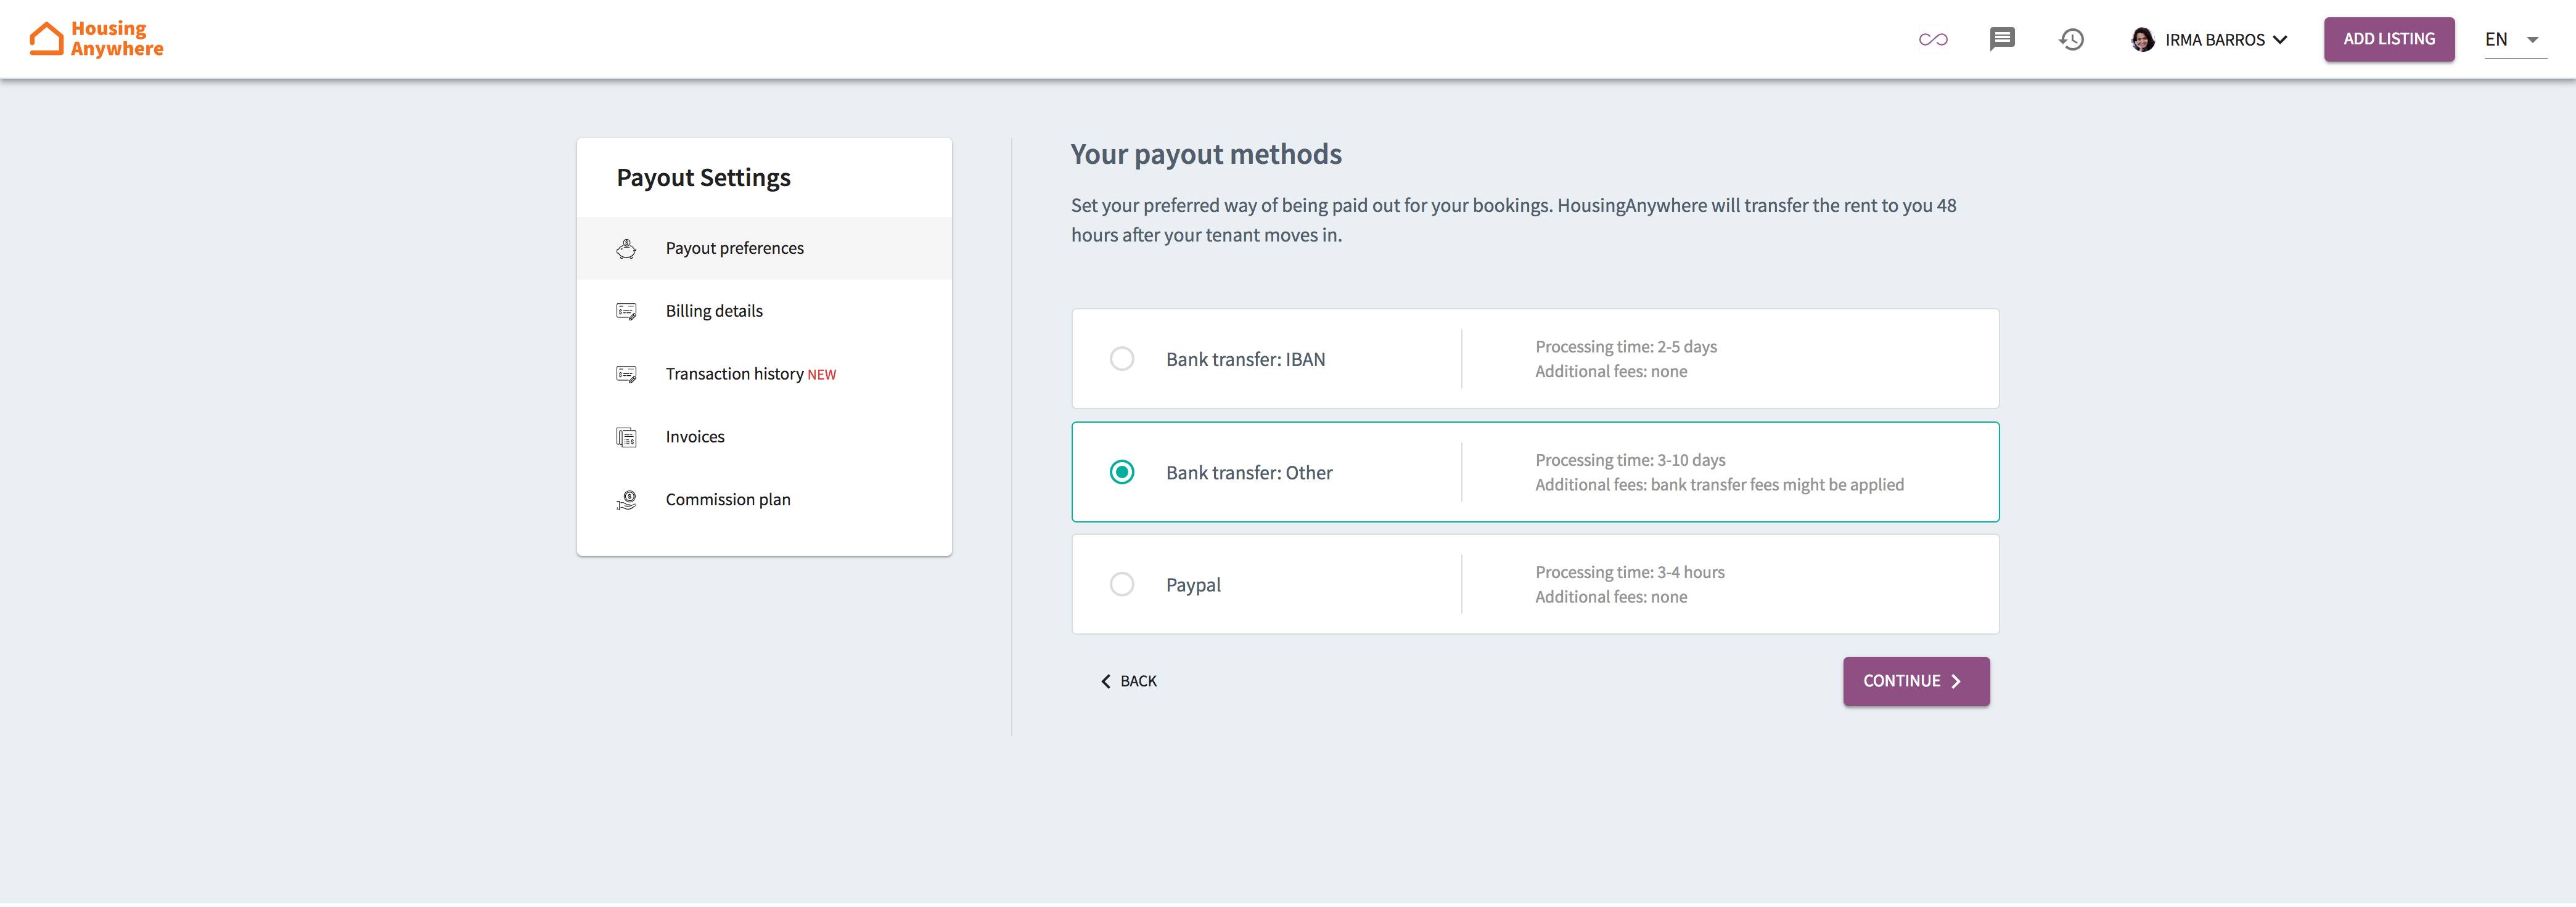Click the HousingAnywhere logo

coord(96,39)
